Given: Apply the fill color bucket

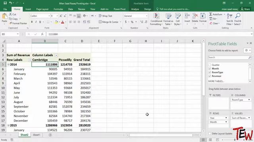Looking at the screenshot, I should pos(56,22).
